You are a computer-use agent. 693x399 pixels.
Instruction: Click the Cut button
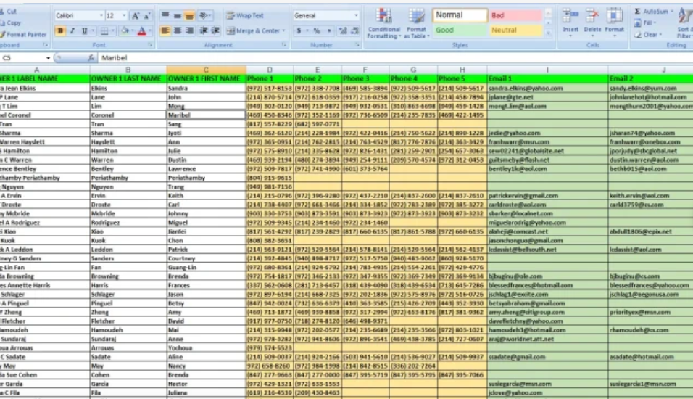click(x=12, y=12)
